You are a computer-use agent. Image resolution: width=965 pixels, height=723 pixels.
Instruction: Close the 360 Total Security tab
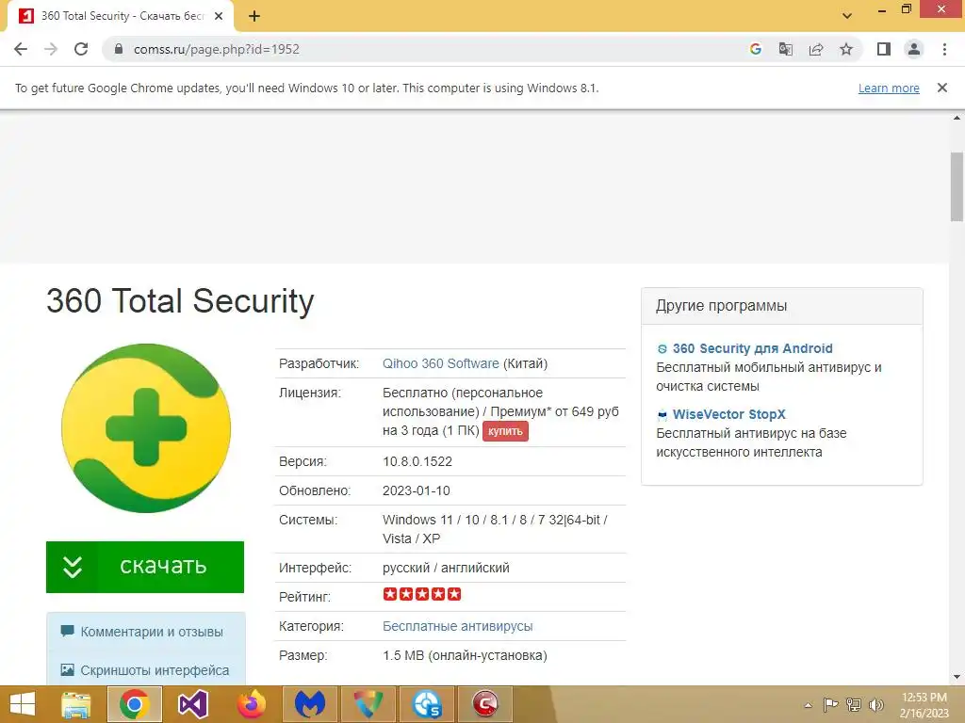click(219, 16)
